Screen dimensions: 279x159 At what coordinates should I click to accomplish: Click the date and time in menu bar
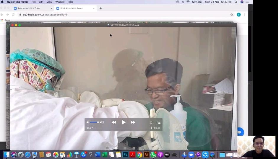218,2
